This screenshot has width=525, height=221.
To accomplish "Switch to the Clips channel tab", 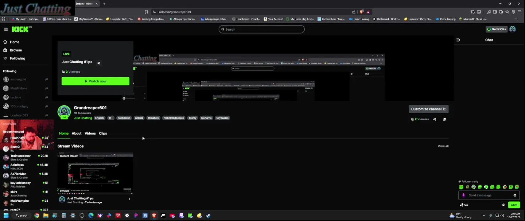I will coord(103,134).
